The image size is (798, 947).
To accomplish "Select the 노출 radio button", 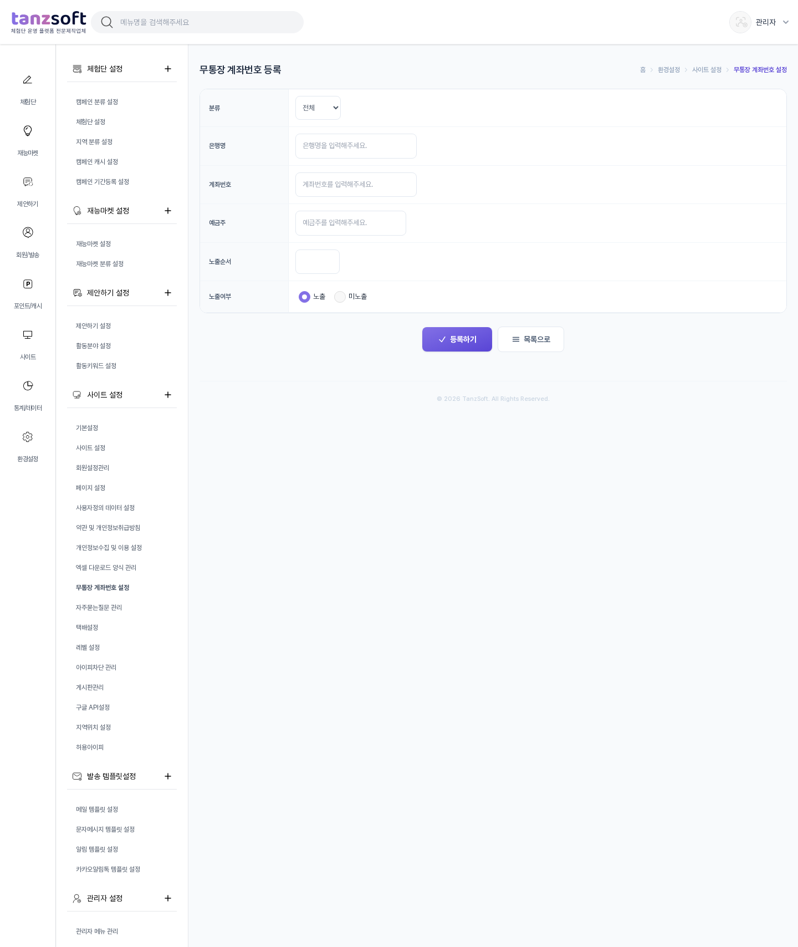I will click(x=304, y=297).
